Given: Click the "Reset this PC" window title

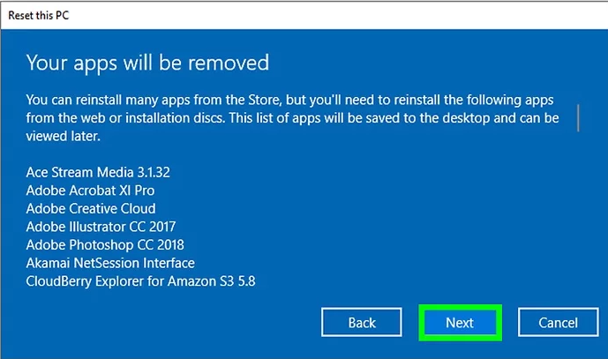Looking at the screenshot, I should [41, 11].
